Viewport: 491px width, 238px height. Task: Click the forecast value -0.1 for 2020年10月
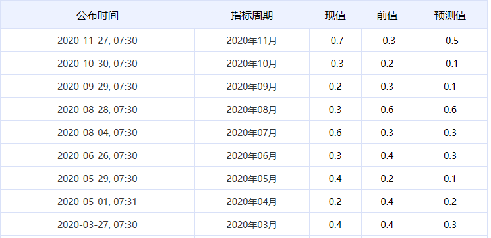450,64
